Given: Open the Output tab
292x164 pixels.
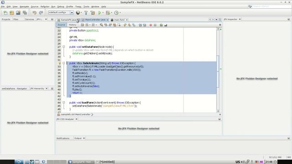Looking at the screenshot, I should (x=78, y=138).
